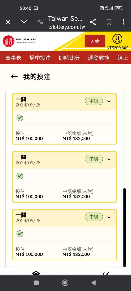This screenshot has width=131, height=291.
Task: Open the user account profile icon
Action: pyautogui.click(x=117, y=39)
